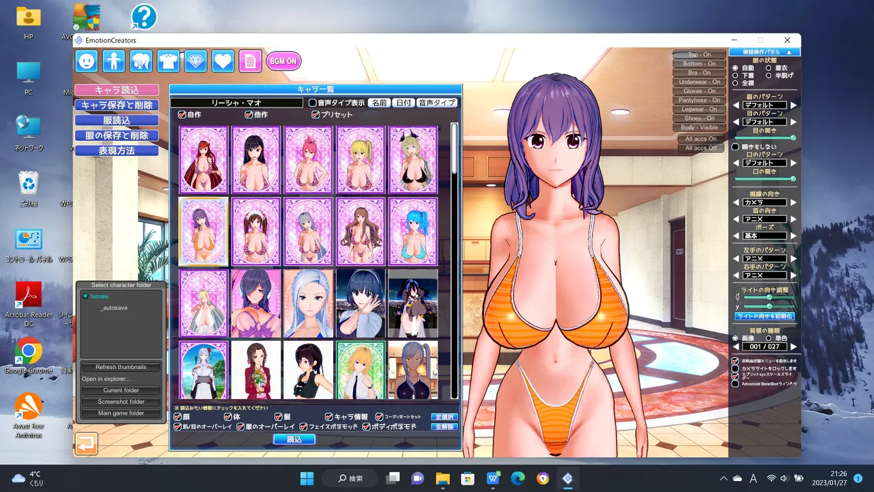
Task: Open the HP folder on the desktop
Action: click(x=28, y=22)
